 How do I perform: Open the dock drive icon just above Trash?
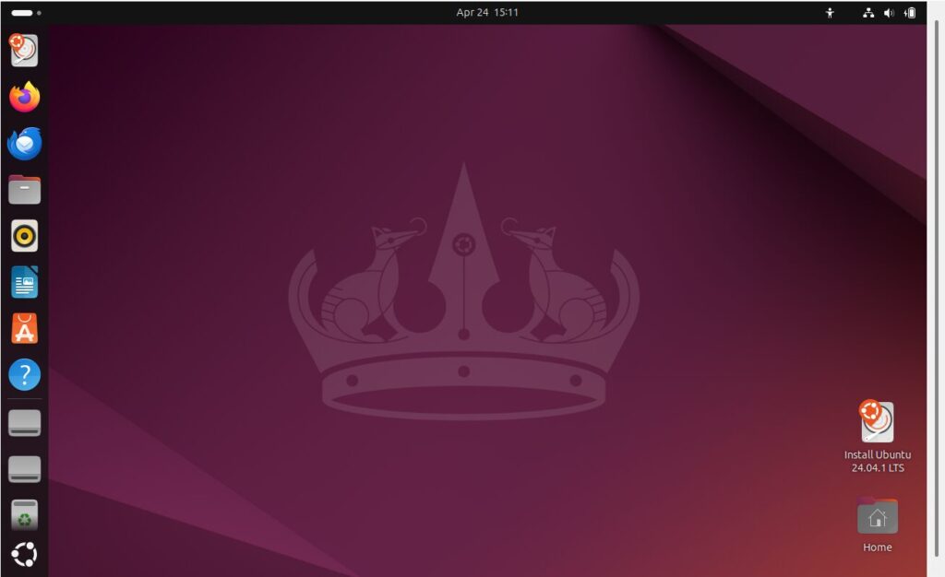coord(24,469)
